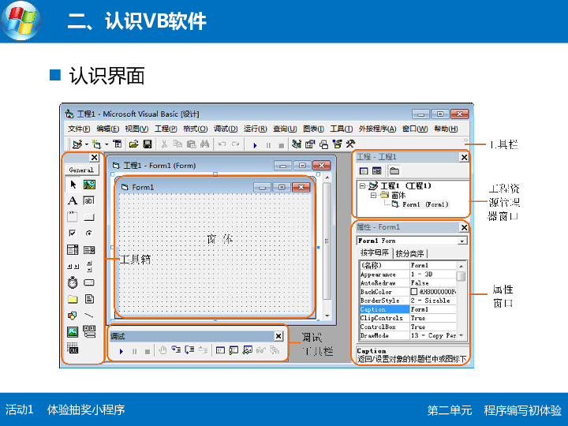Select the horizontal scrollbar tool in toolbox

coord(73,267)
